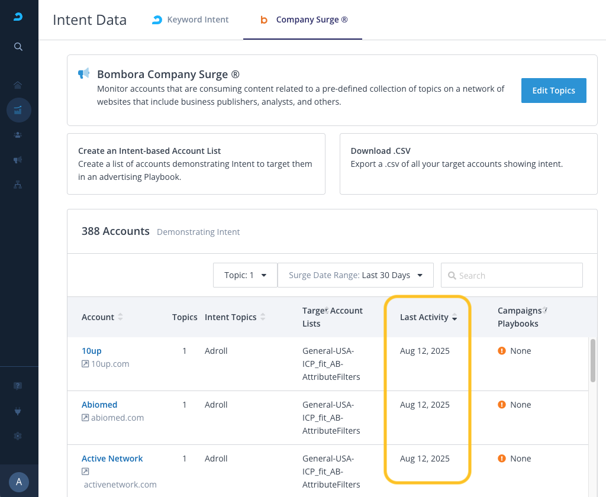Open the home icon in the sidebar
This screenshot has width=606, height=497.
pyautogui.click(x=18, y=85)
